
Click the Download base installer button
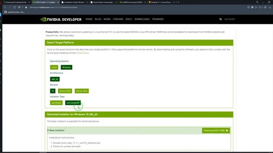coord(216,130)
